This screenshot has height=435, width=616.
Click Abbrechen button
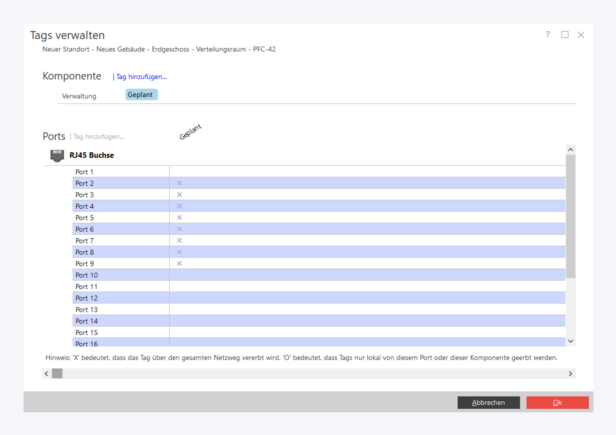(488, 402)
